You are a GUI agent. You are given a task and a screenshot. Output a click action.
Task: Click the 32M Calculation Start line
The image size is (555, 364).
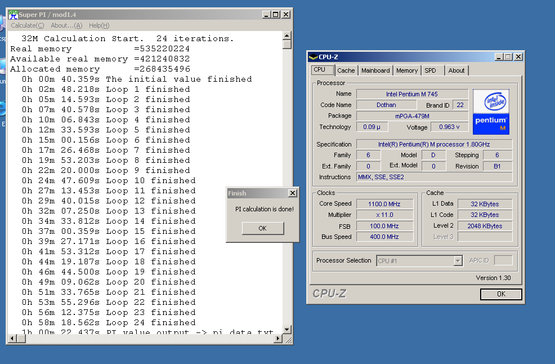tap(127, 39)
